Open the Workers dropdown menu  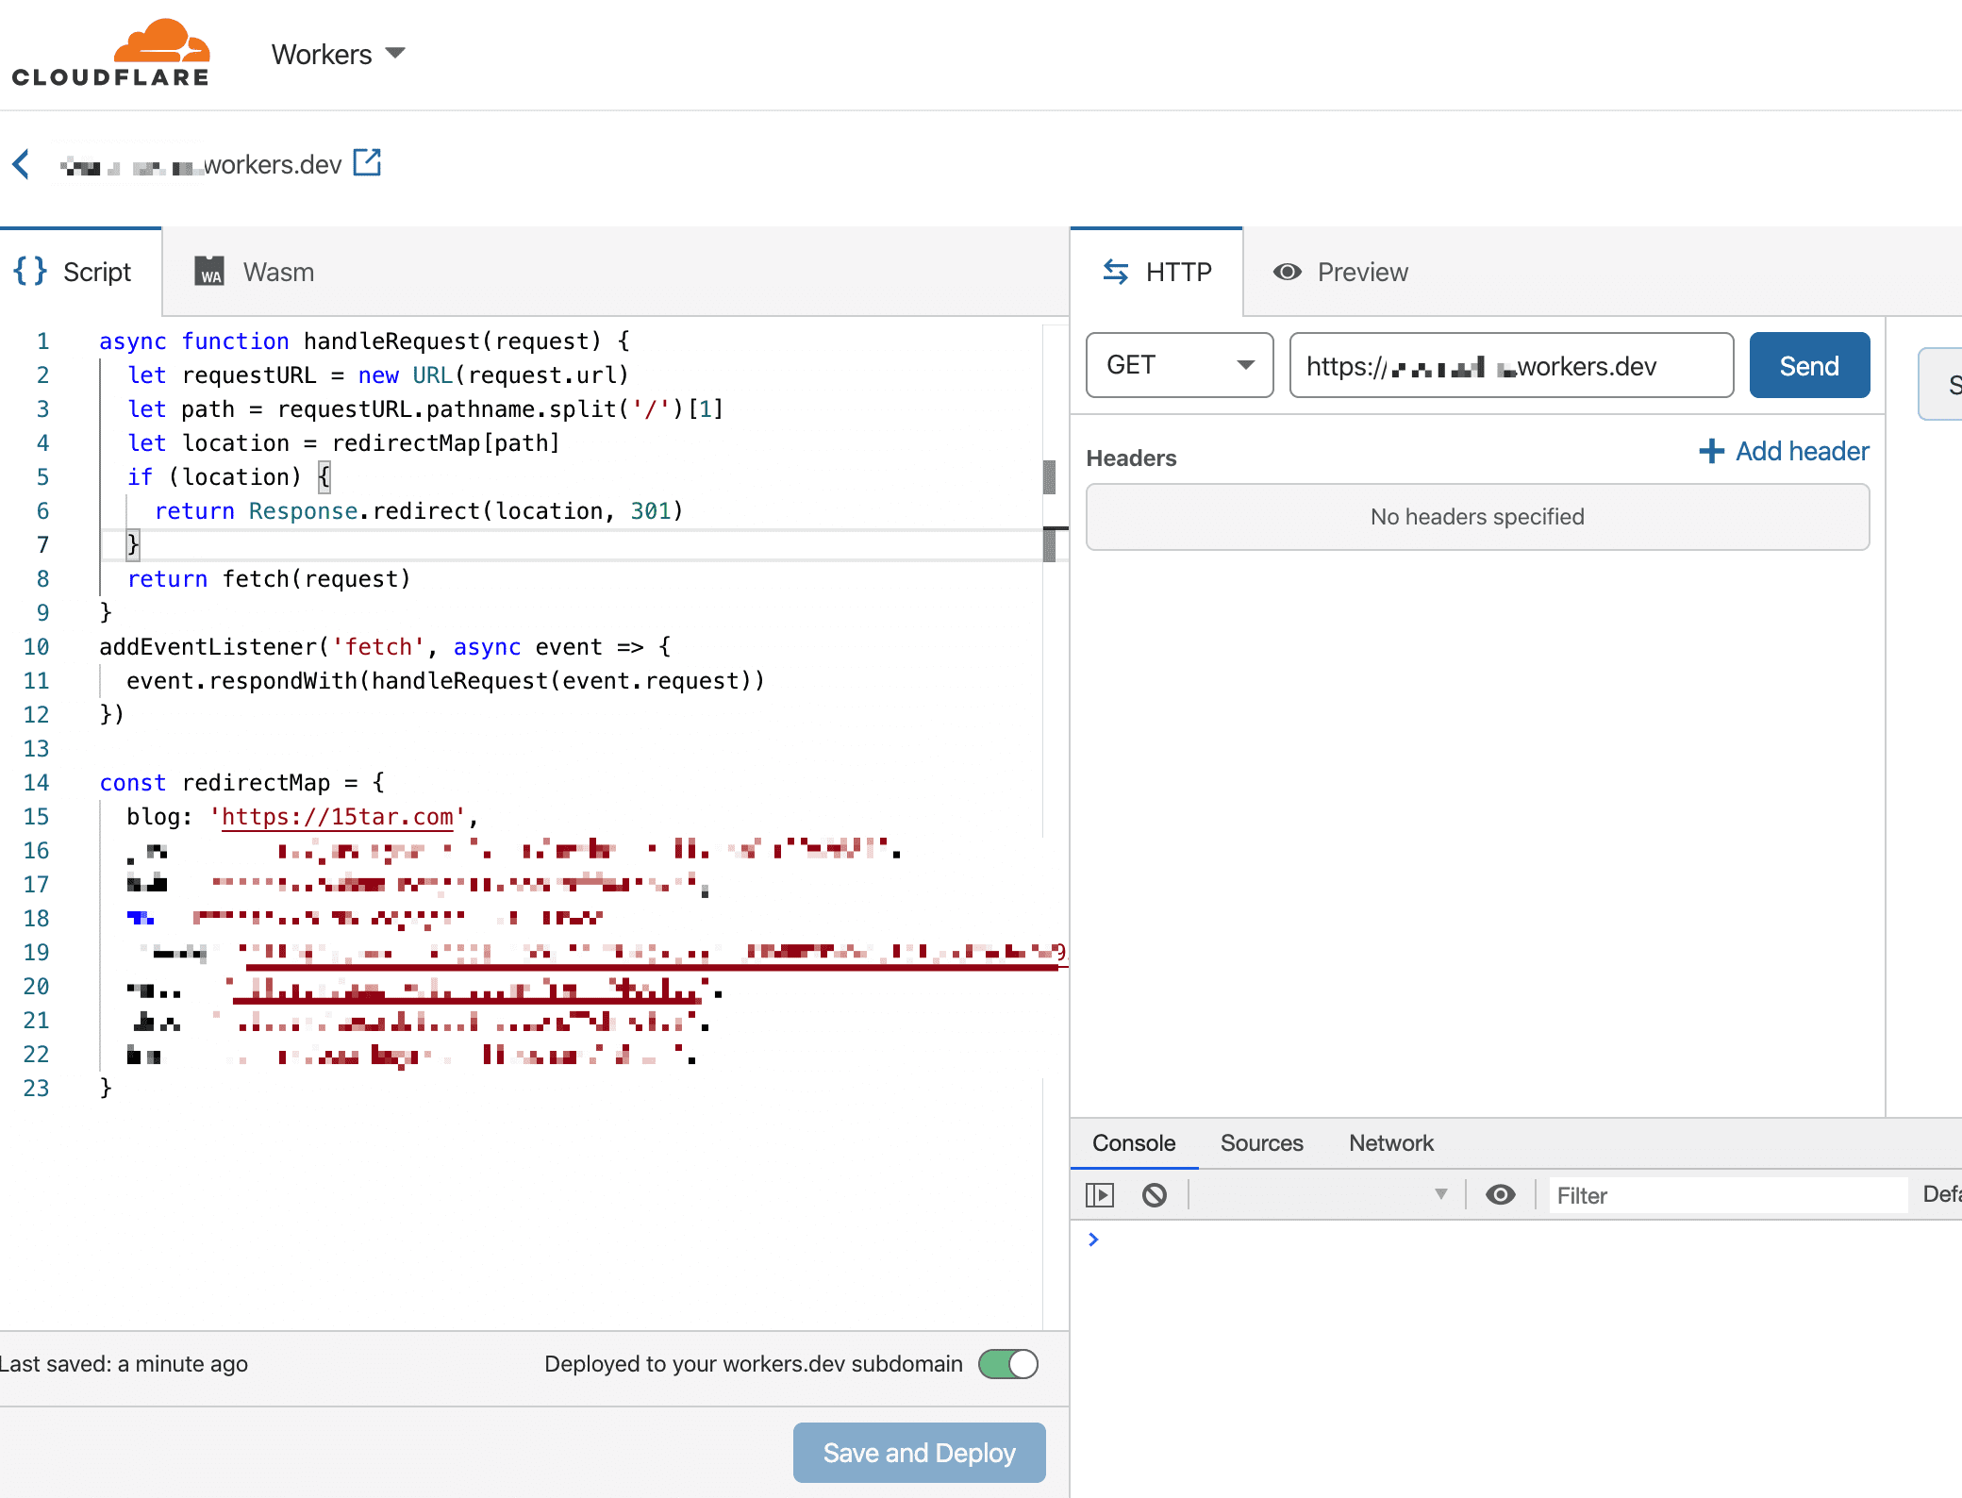coord(338,54)
